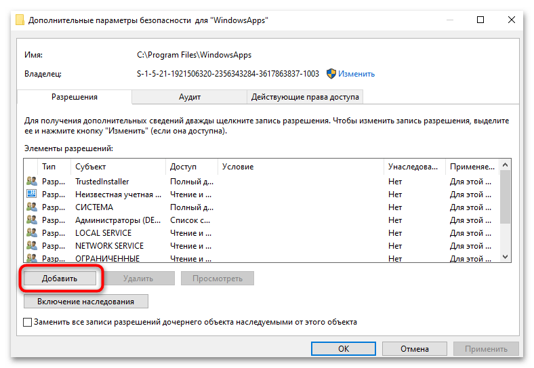Screen dimensions: 534x368
Task: Select the Администраторы (DE... entry
Action: coord(262,220)
